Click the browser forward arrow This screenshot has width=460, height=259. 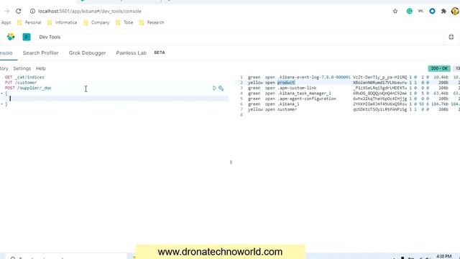(7, 12)
